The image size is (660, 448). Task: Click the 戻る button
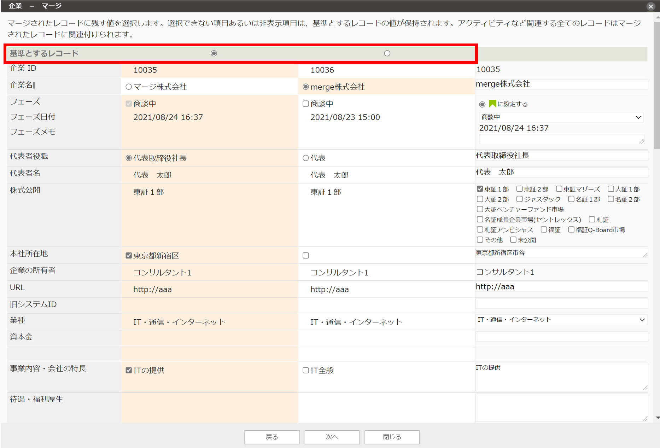point(272,437)
